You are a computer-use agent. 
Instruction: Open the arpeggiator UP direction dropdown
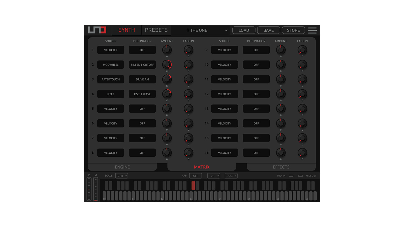pos(214,176)
